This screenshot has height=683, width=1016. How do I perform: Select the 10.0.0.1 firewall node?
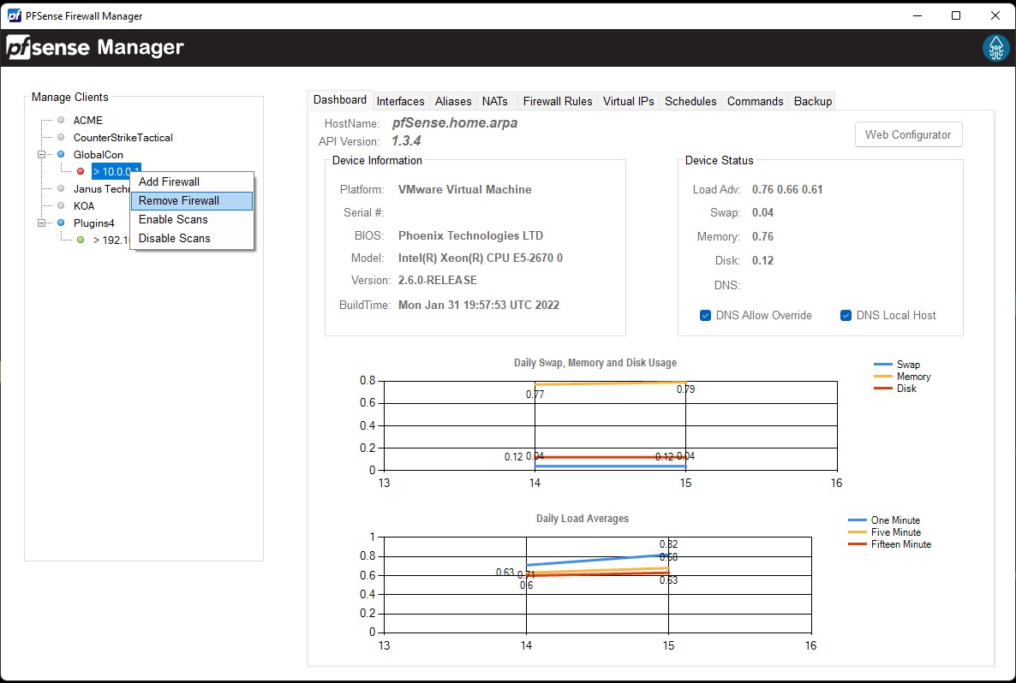(111, 171)
